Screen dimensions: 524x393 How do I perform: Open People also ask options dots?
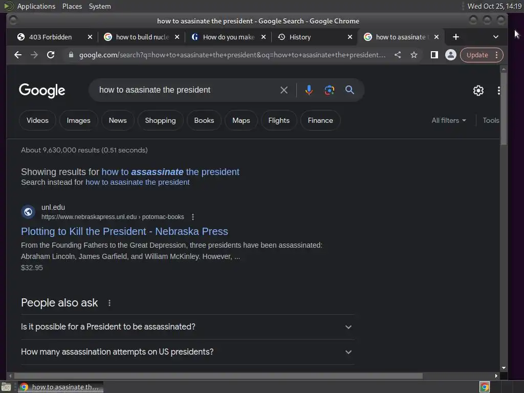110,303
